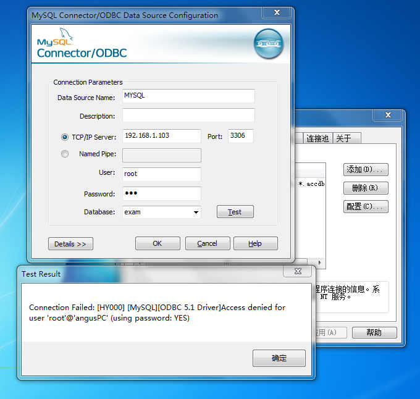420x399 pixels.
Task: Click the Connection Failed error message text
Action: [157, 313]
